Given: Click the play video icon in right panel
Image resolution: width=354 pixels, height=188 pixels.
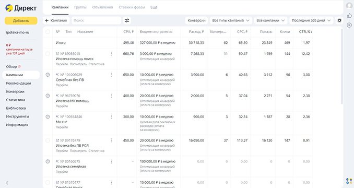Looking at the screenshot, I should pyautogui.click(x=349, y=25).
